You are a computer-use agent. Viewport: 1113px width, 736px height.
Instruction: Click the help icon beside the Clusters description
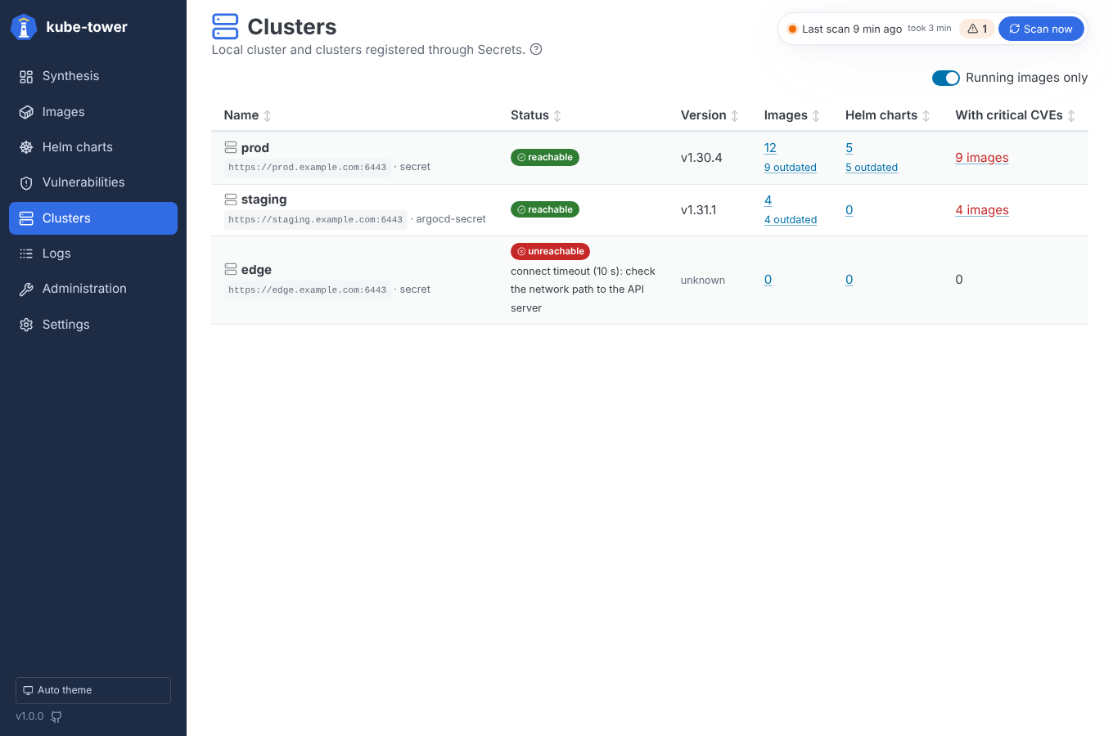pyautogui.click(x=536, y=49)
